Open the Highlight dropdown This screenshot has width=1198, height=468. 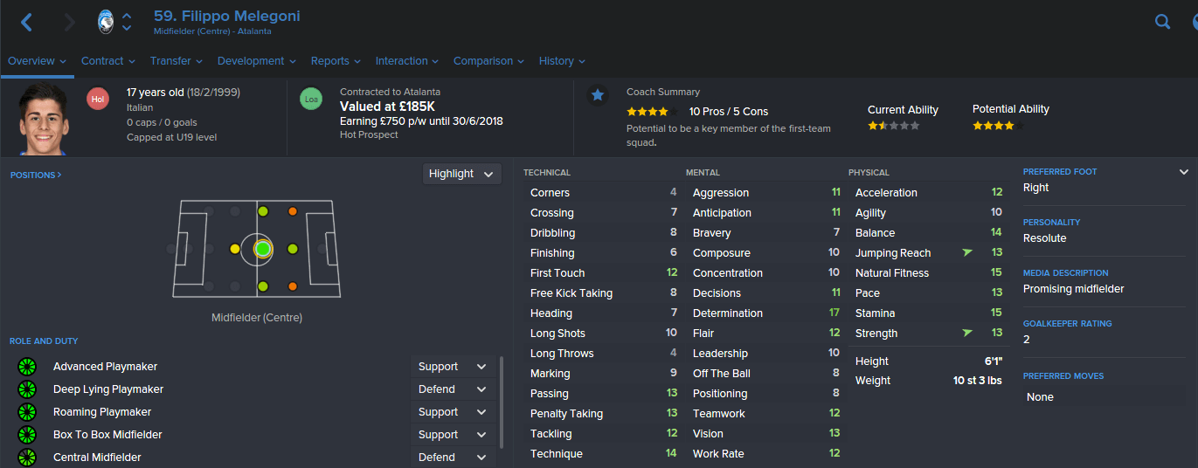point(462,174)
